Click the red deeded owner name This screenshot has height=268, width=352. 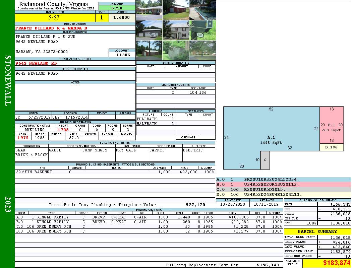pos(51,28)
